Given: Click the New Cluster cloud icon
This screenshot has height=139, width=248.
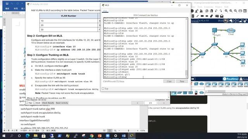Looking at the screenshot, I should click(231, 21).
